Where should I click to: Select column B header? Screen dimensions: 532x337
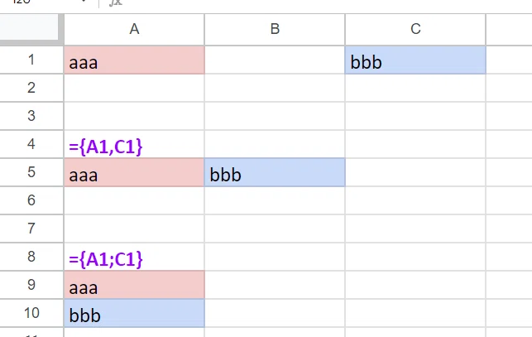(x=275, y=30)
